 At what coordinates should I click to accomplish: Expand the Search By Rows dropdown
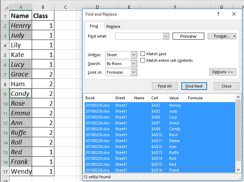point(134,64)
